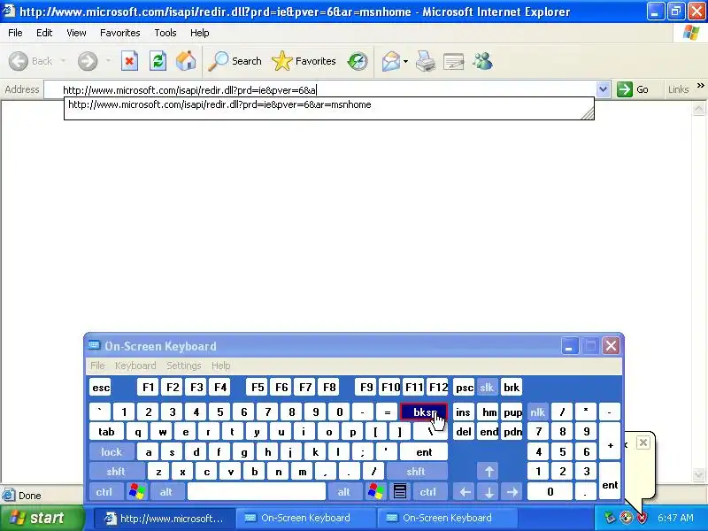The width and height of the screenshot is (708, 531).
Task: Switch to the microsoft.com IE taskbar button
Action: [x=165, y=518]
